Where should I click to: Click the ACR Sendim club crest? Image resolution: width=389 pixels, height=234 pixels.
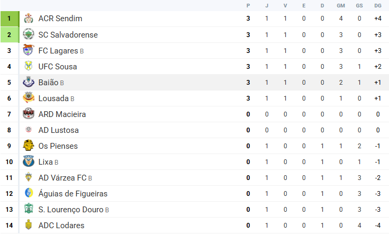(29, 19)
